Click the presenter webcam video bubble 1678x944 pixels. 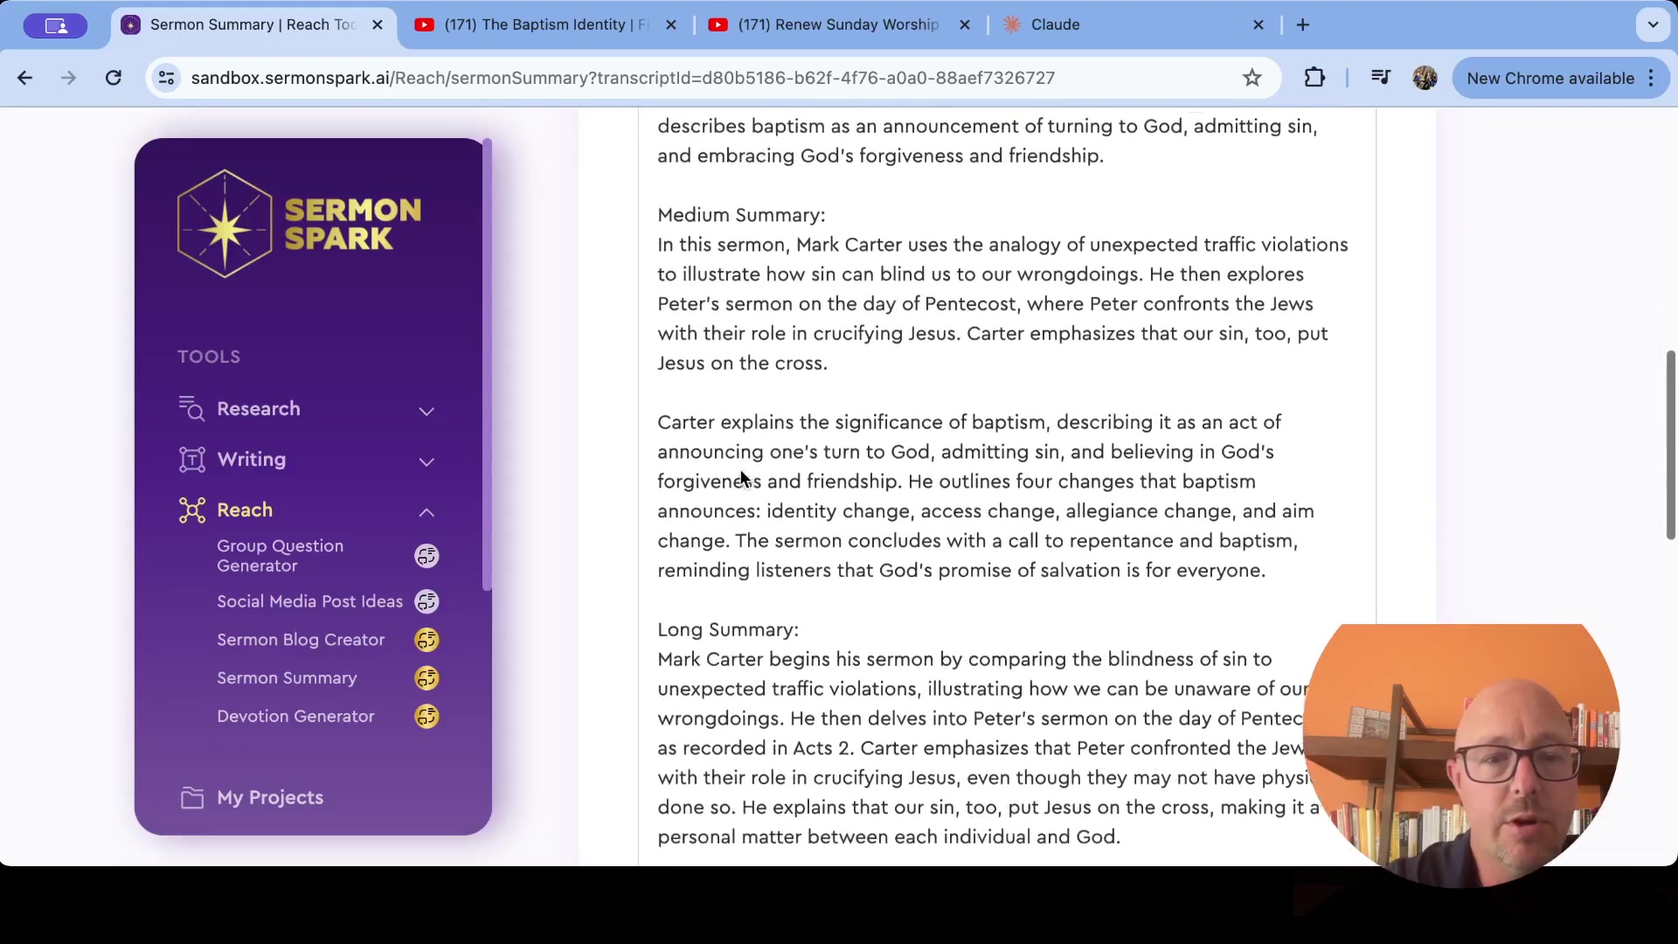(1461, 755)
